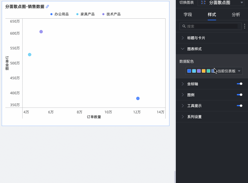
Task: Select the green palette swatch
Action: [x=209, y=71]
